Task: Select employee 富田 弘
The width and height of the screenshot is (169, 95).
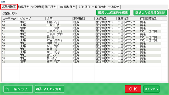Action: pyautogui.click(x=51, y=55)
